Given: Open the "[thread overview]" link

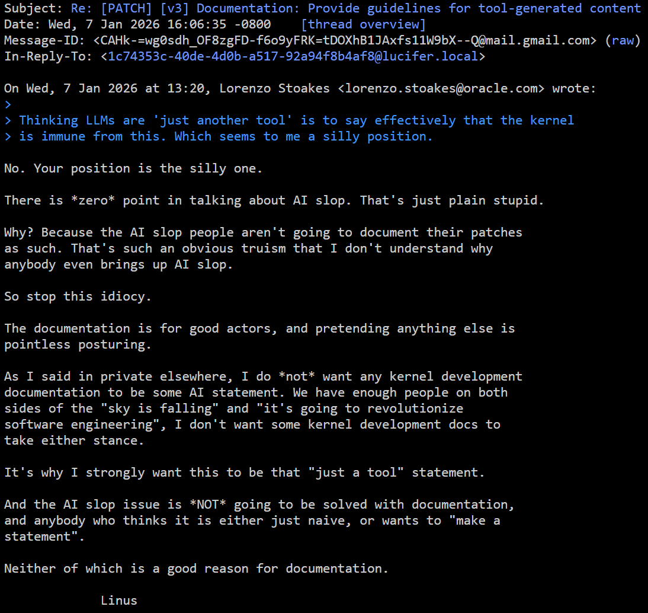Looking at the screenshot, I should [363, 24].
